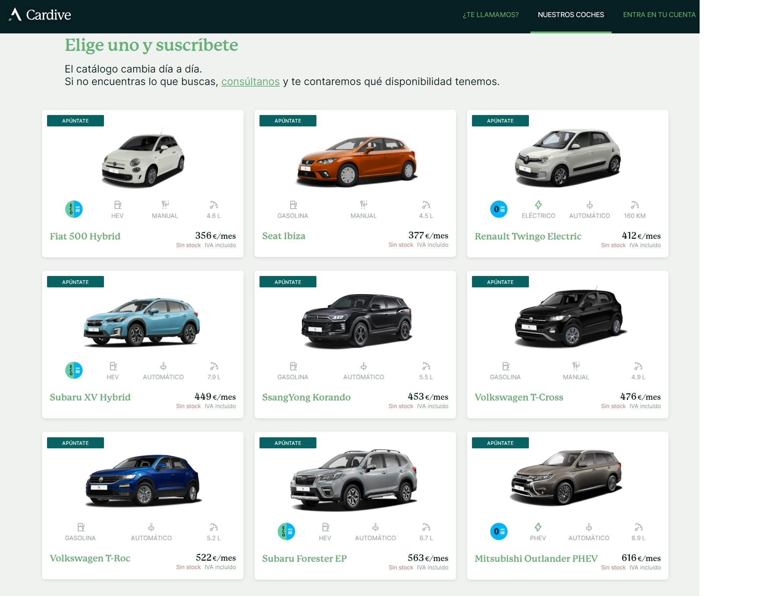
Task: Open the Volkswagen T-Cross title link
Action: (519, 397)
